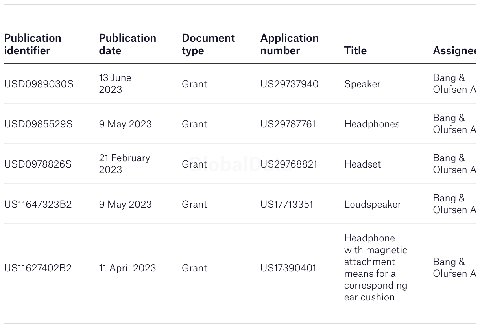Open publication USD0989030S
This screenshot has width=480, height=328.
(x=39, y=84)
